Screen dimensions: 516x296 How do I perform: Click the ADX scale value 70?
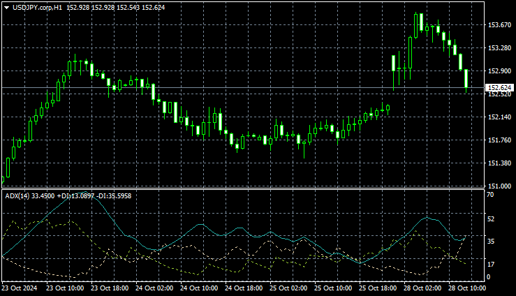(490, 195)
